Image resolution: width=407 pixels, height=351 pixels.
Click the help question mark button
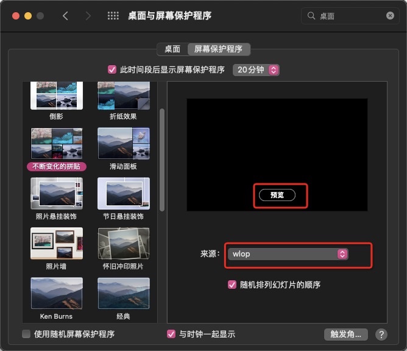click(x=381, y=335)
